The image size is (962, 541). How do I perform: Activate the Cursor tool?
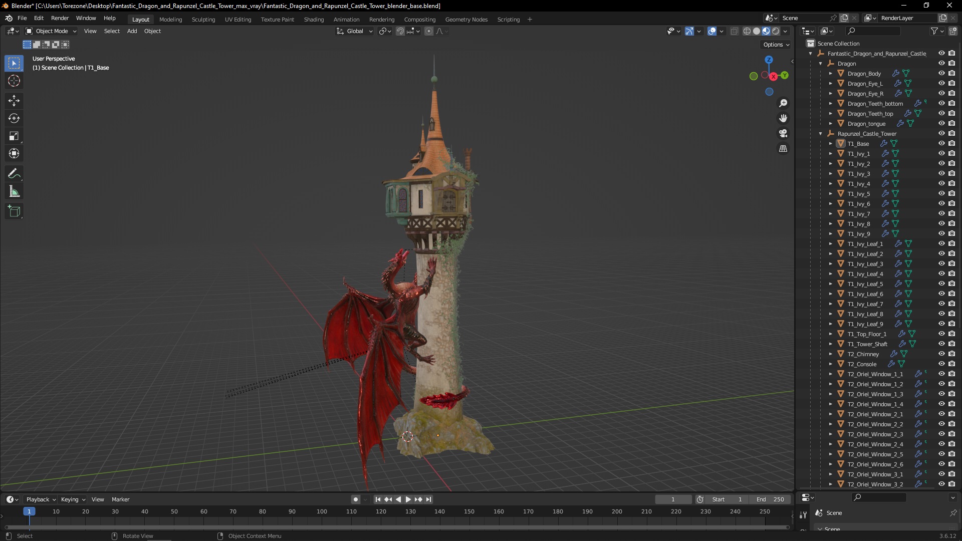(x=14, y=81)
